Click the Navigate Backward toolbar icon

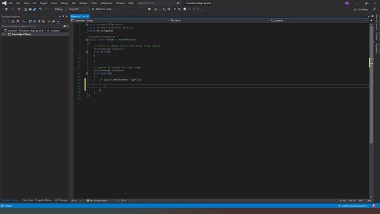(x=6, y=10)
